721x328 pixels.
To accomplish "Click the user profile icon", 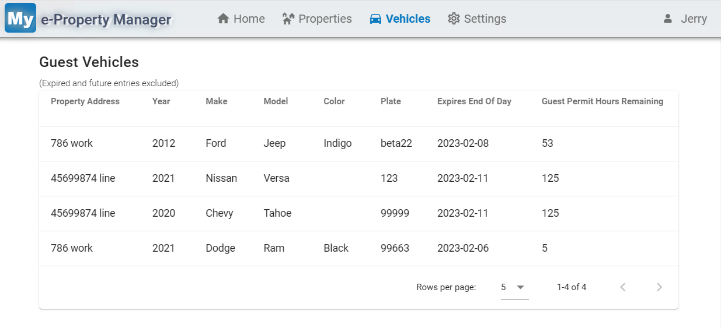I will 668,19.
